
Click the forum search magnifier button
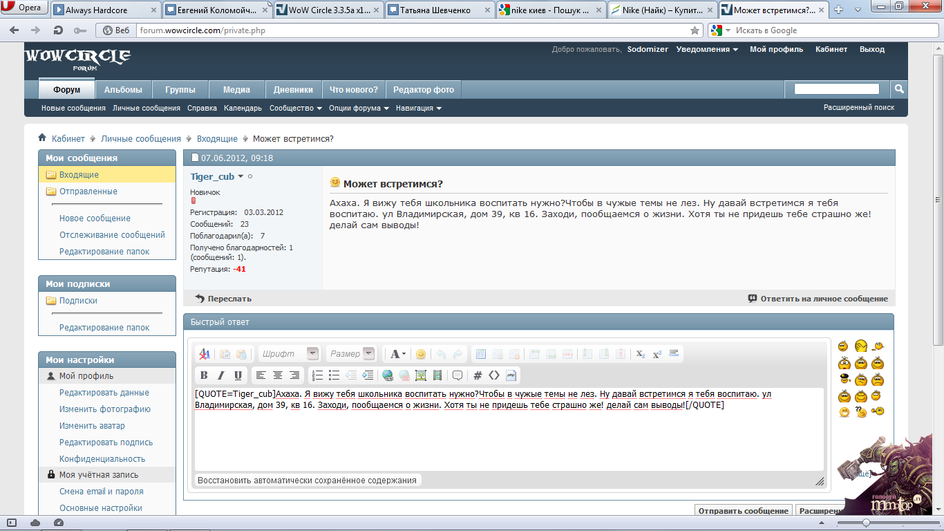(x=899, y=88)
